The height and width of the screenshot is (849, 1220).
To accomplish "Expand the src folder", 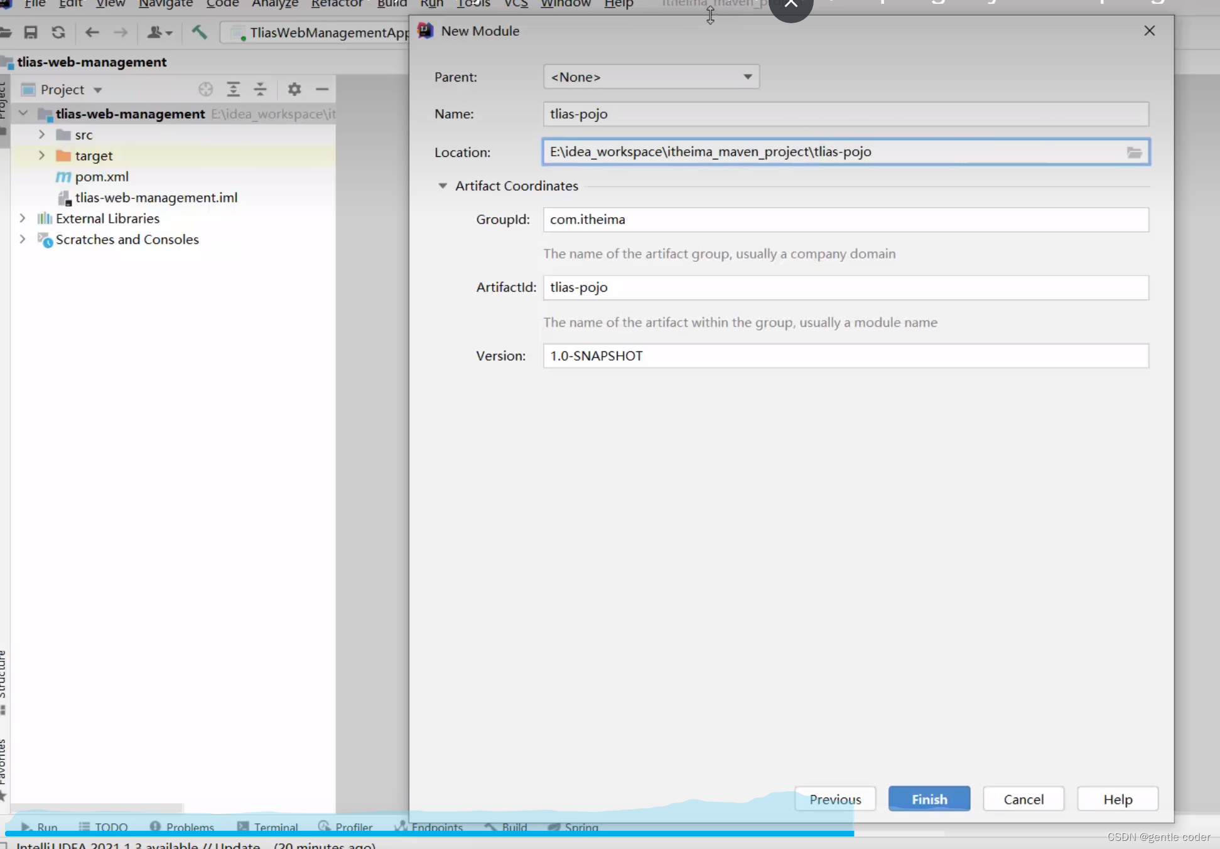I will (x=41, y=134).
